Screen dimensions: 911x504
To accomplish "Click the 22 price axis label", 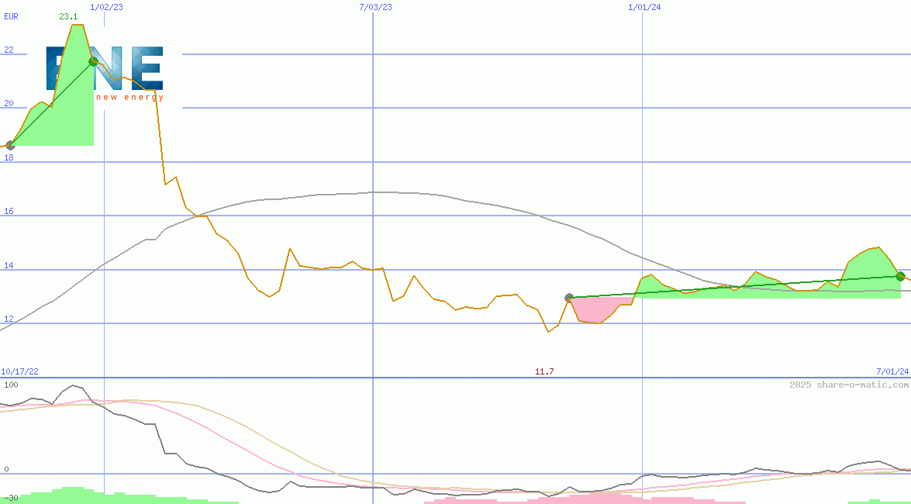I will [x=9, y=50].
